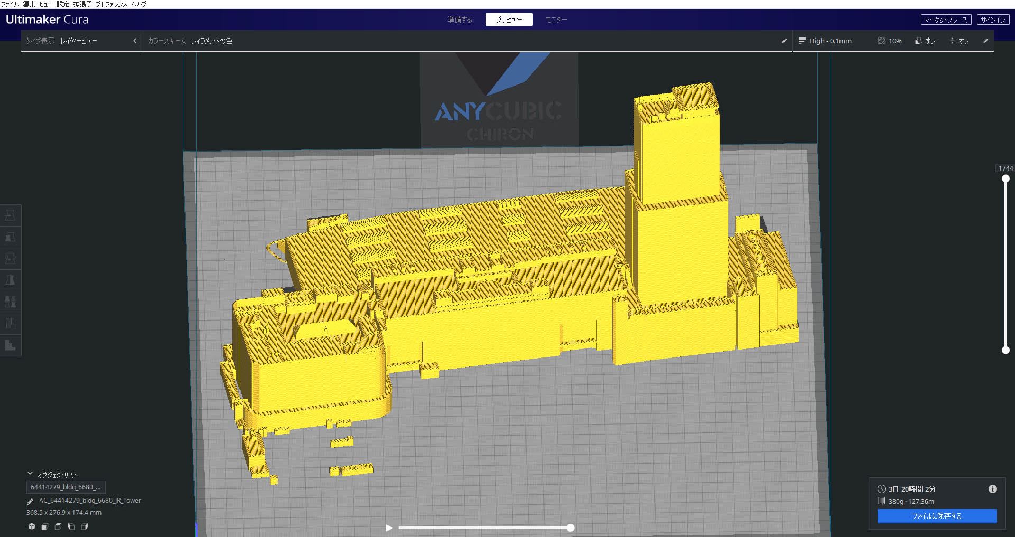
Task: Click the front view cube icon
Action: [45, 526]
